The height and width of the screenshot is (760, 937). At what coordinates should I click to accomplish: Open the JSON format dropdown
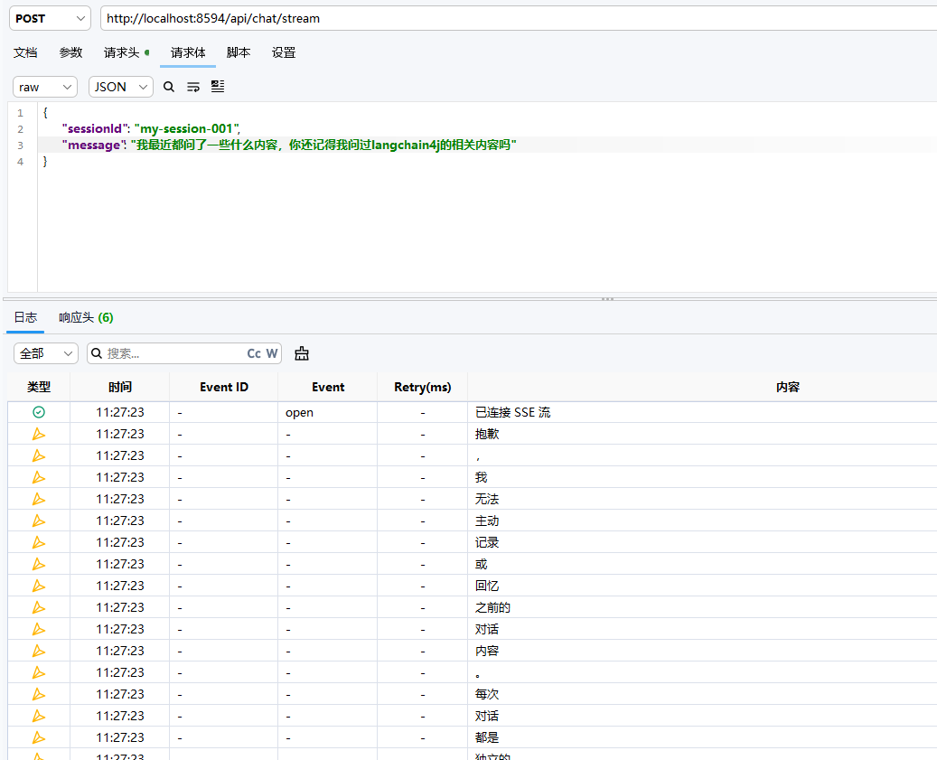point(121,88)
